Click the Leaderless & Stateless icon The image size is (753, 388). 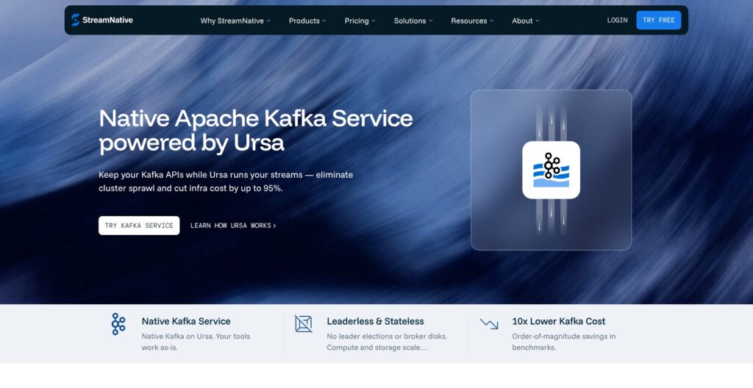[x=303, y=324]
